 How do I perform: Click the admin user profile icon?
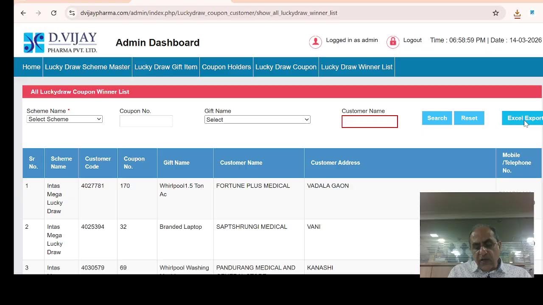(x=315, y=42)
